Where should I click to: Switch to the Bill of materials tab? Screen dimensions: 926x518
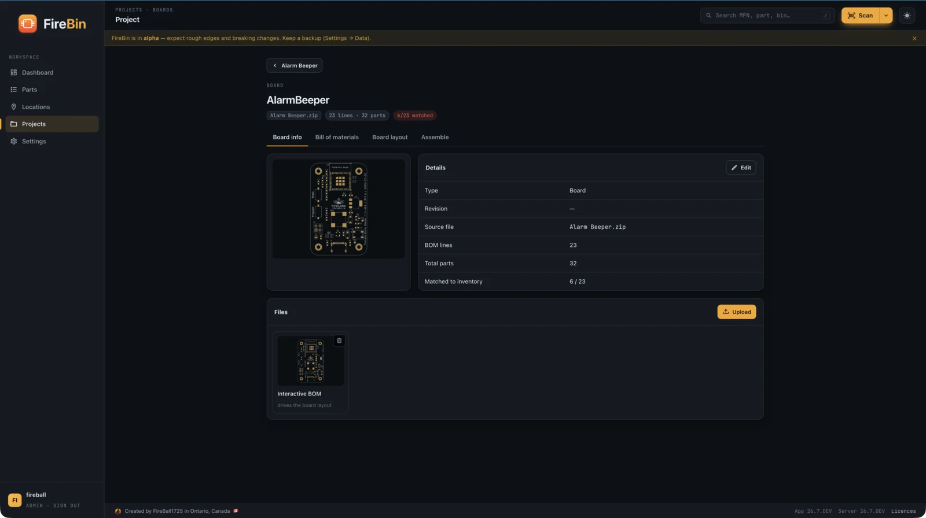(x=337, y=137)
